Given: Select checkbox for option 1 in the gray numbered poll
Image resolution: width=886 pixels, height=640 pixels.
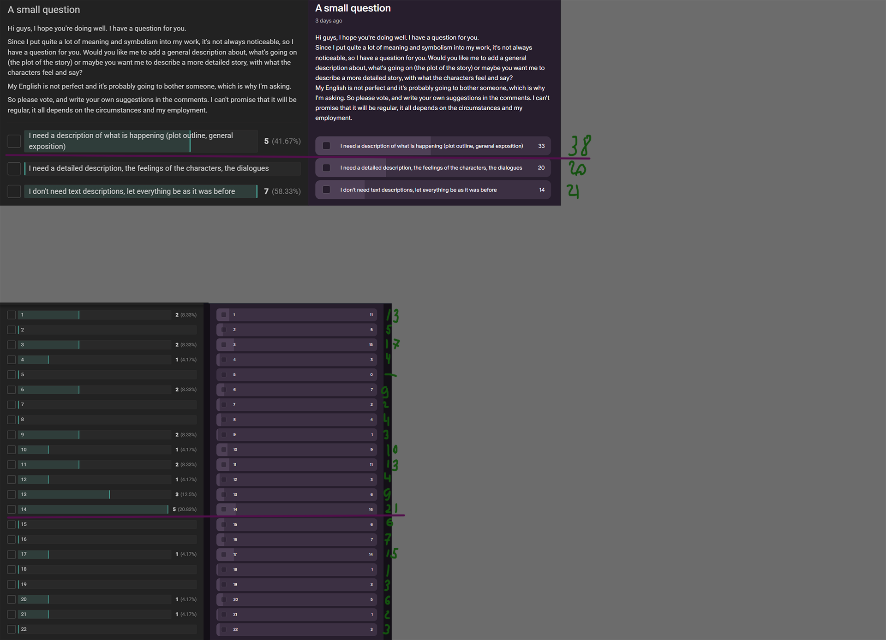Looking at the screenshot, I should 12,315.
